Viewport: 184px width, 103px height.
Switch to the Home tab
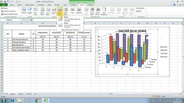12,5
